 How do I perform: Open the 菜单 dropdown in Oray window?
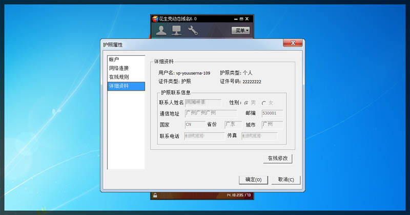pos(240,31)
